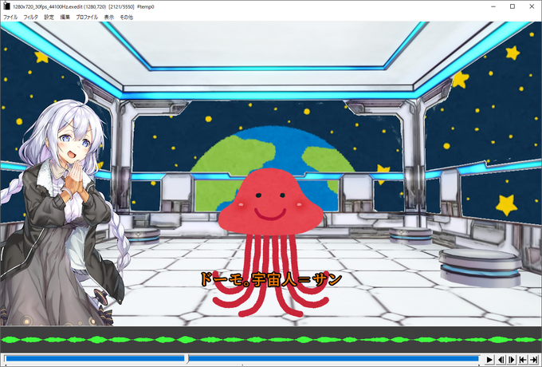Set selection start at current frame
The width and height of the screenshot is (542, 367).
[523, 359]
